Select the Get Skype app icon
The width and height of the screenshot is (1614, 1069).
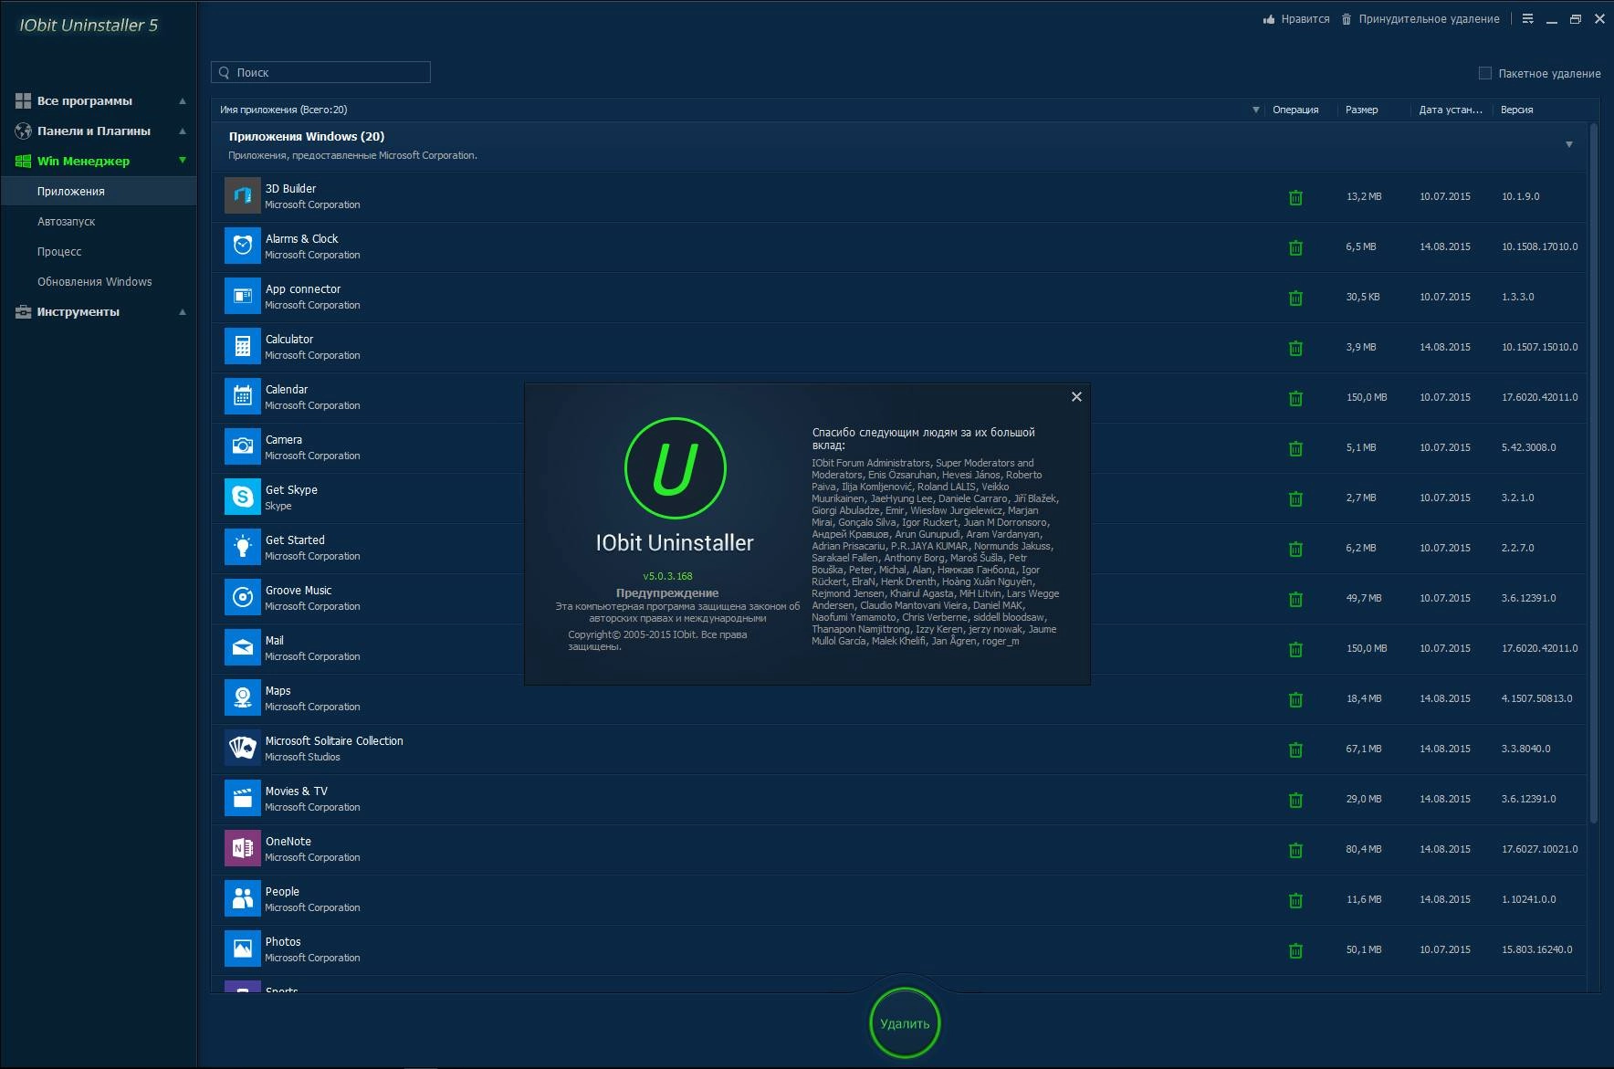(x=243, y=497)
